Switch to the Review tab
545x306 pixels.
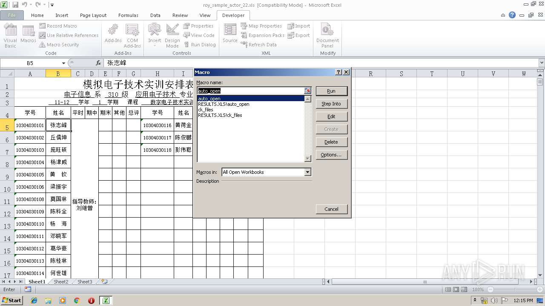(x=180, y=15)
